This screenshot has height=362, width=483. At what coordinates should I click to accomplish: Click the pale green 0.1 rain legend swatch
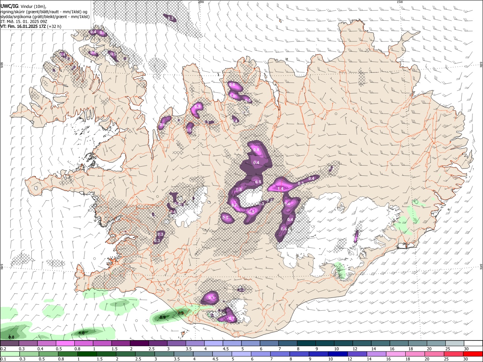[10, 354]
